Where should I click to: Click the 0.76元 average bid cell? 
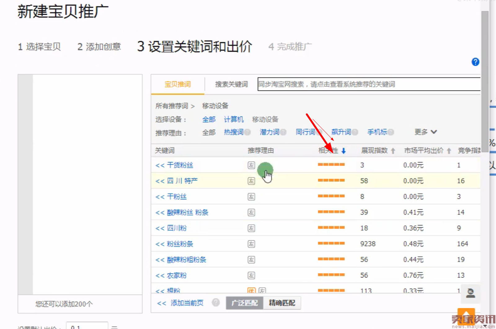pos(413,275)
